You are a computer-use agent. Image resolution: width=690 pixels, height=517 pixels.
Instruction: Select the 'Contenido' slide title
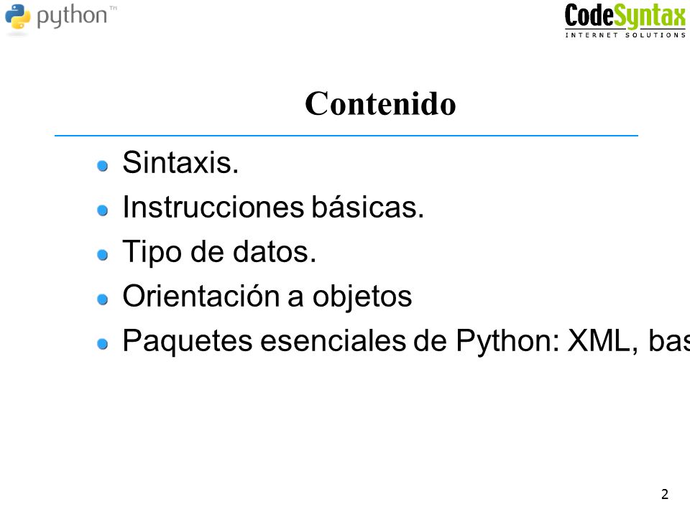pos(380,103)
